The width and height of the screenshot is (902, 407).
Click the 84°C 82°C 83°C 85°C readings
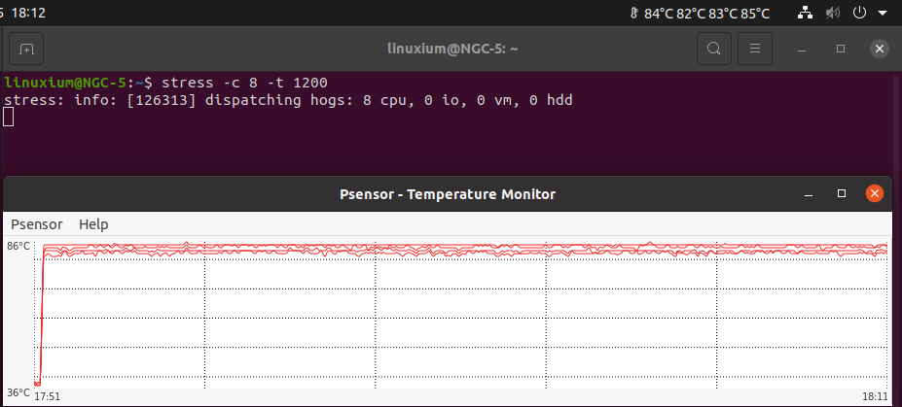pyautogui.click(x=706, y=14)
